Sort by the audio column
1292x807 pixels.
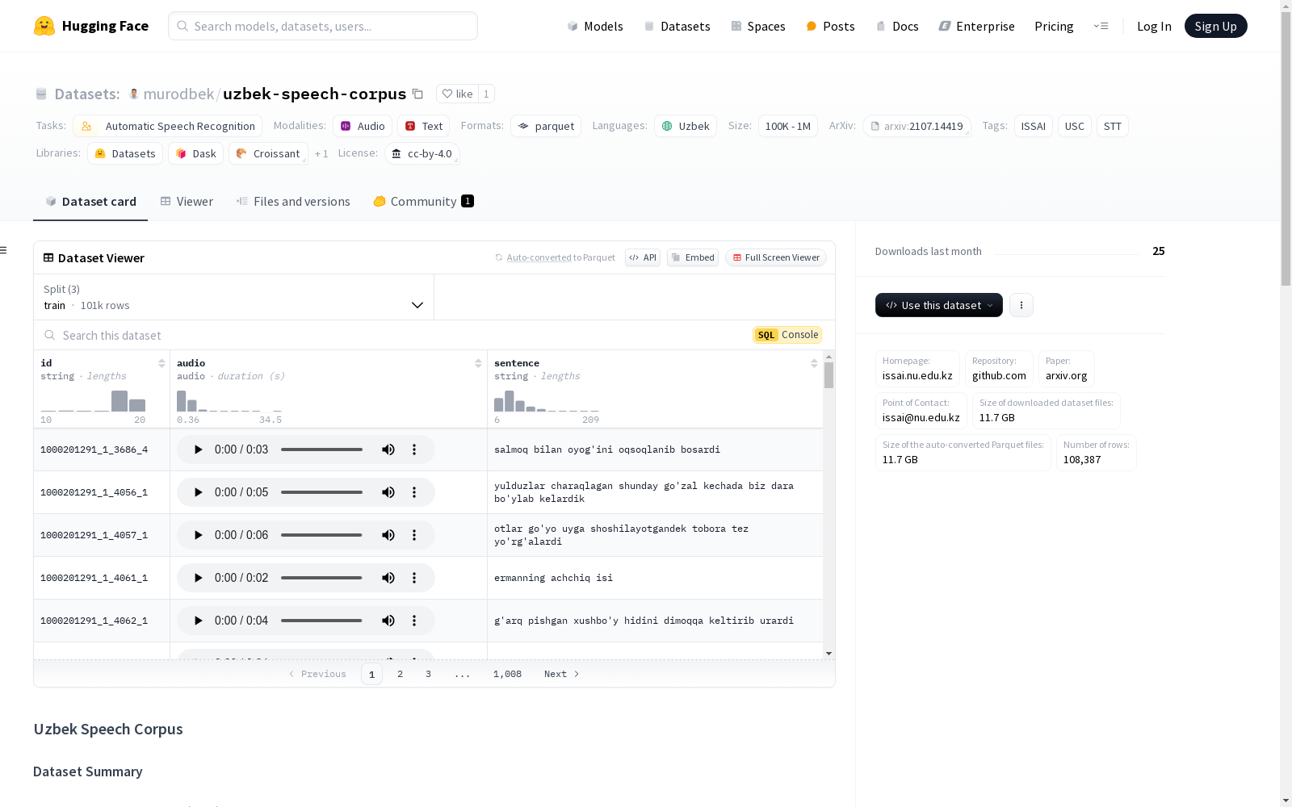(478, 363)
